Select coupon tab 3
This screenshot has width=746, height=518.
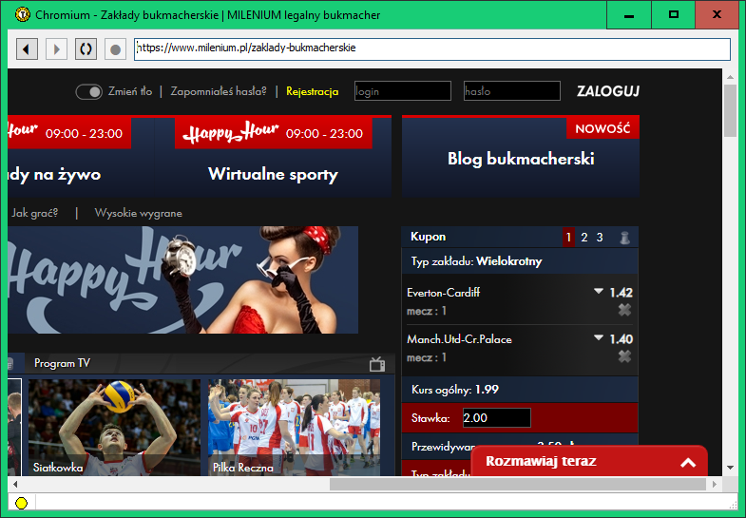click(600, 237)
